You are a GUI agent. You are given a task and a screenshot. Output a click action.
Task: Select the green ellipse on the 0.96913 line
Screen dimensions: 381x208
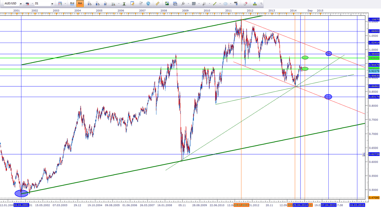coord(305,57)
